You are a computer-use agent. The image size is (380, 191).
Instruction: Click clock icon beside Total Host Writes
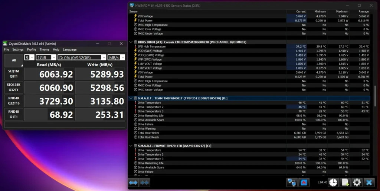click(135, 133)
